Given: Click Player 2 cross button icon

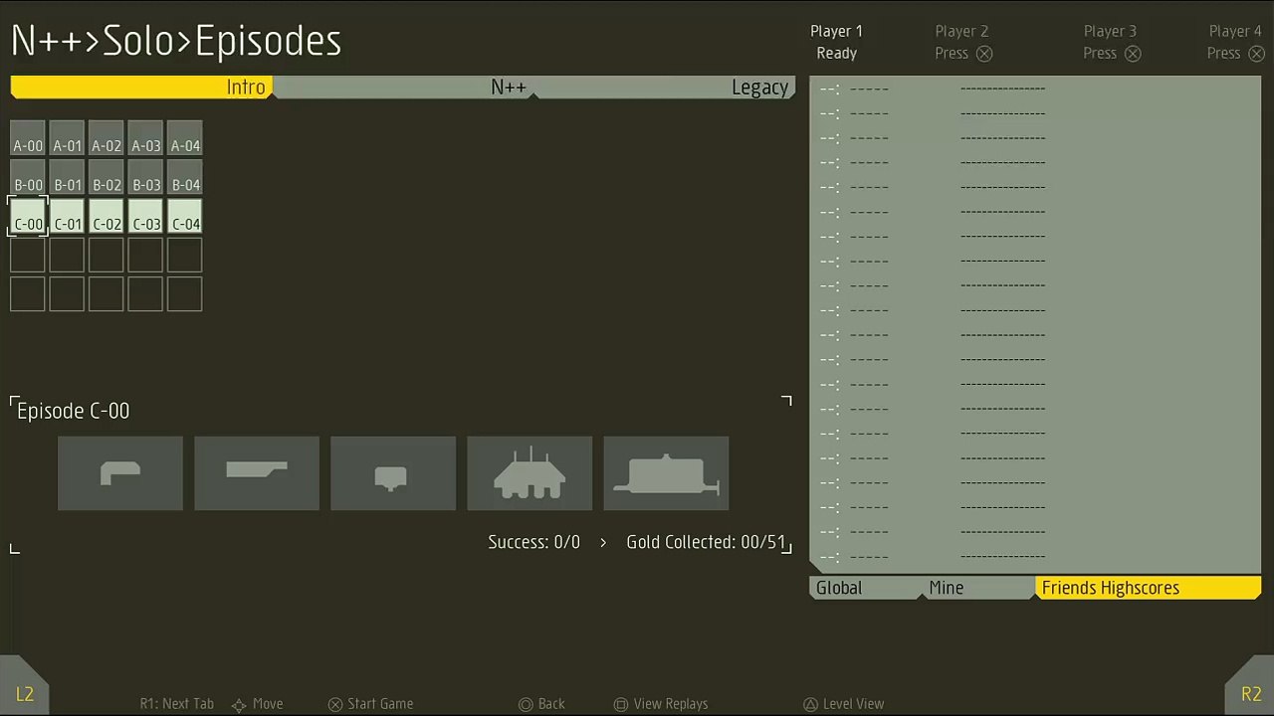Looking at the screenshot, I should pyautogui.click(x=984, y=54).
